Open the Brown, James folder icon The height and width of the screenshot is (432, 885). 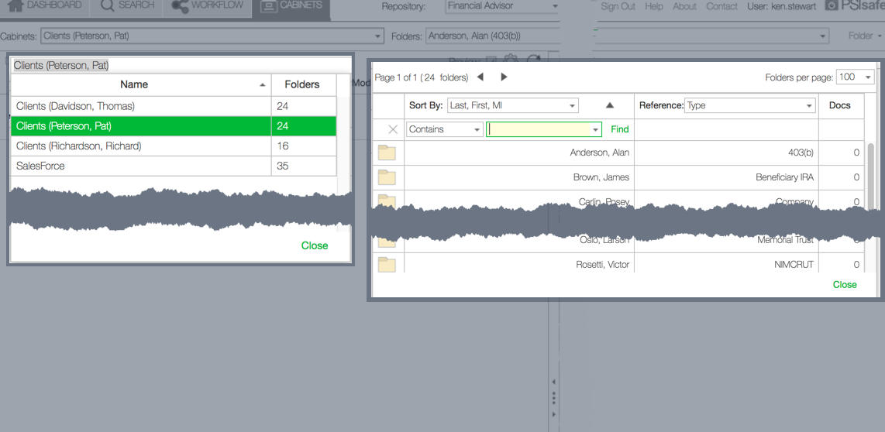[x=387, y=177]
